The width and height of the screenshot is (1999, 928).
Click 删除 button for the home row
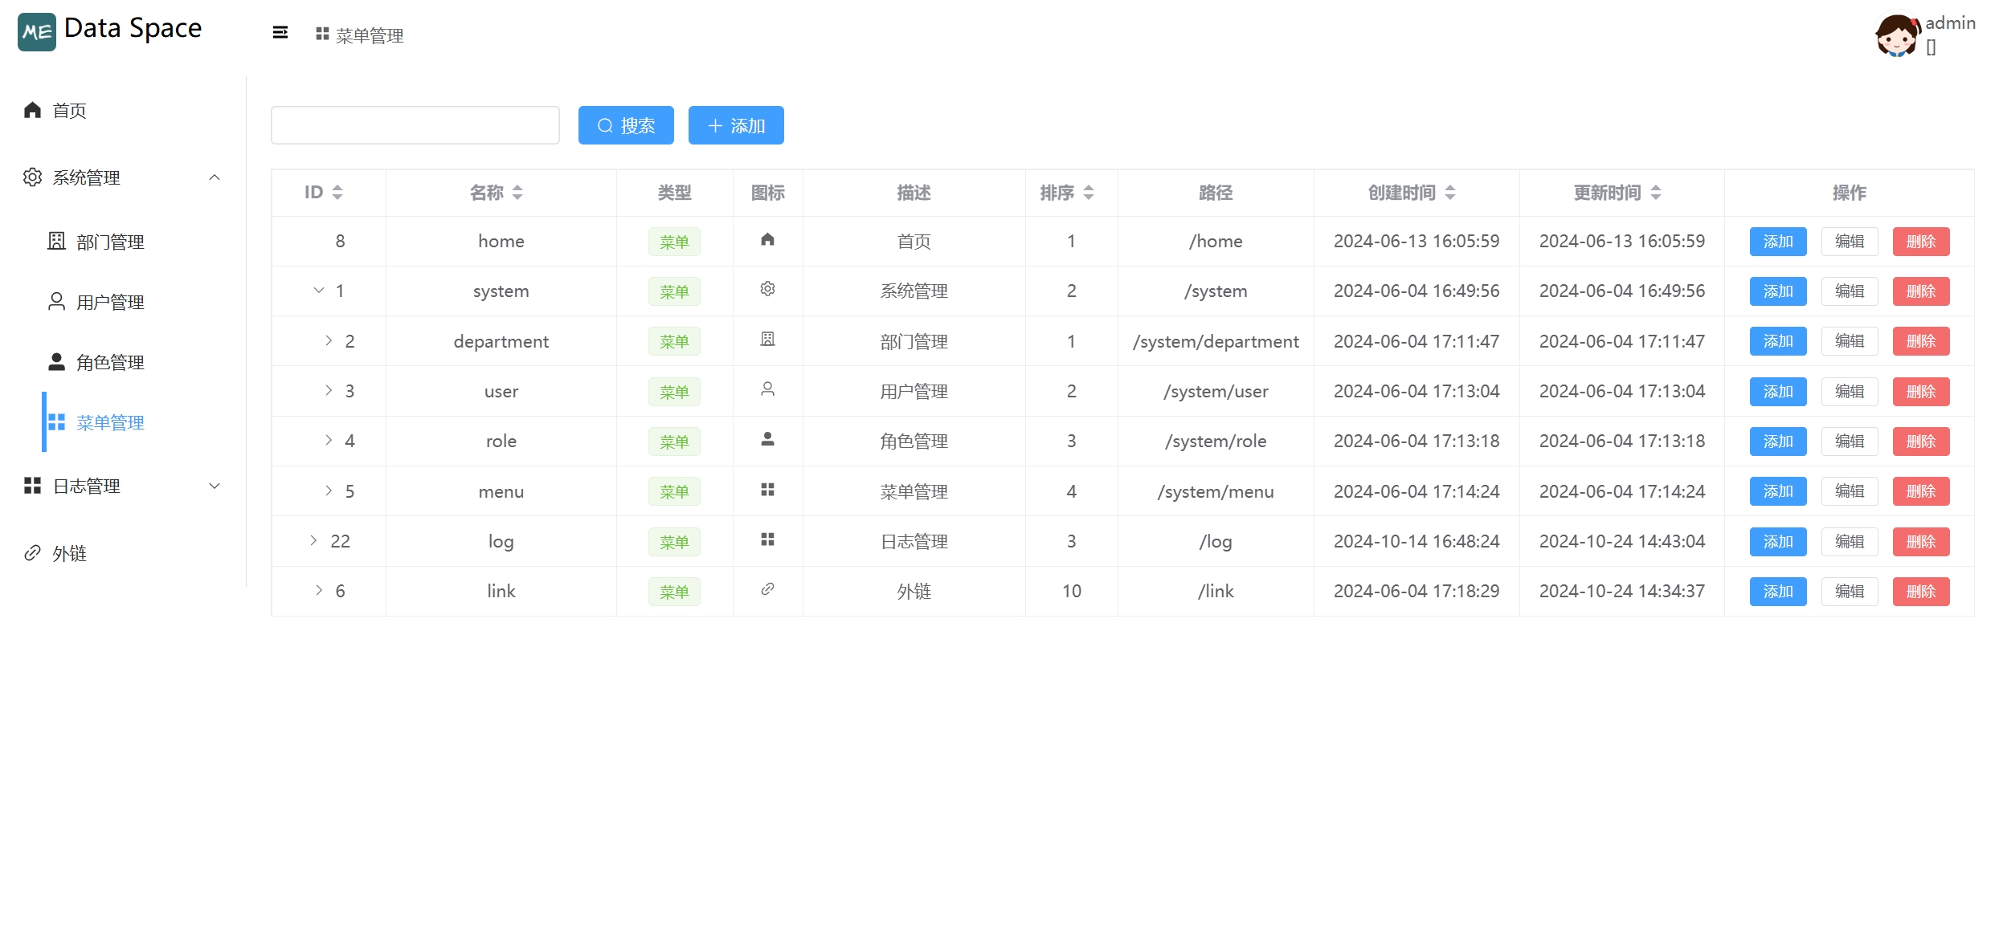(1920, 242)
